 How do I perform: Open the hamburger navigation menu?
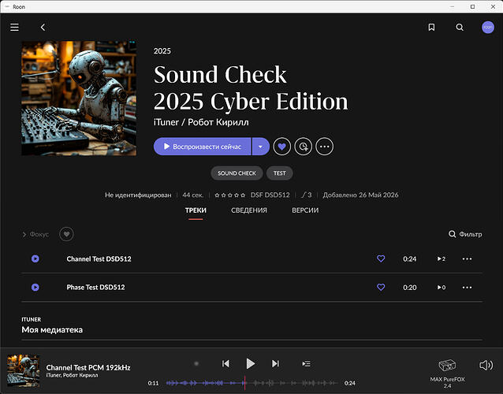14,28
